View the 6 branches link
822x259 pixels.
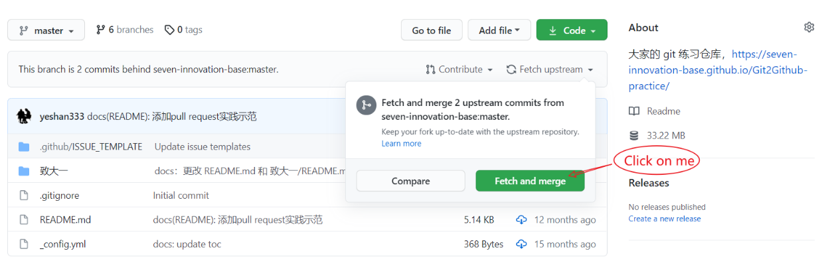coord(125,30)
